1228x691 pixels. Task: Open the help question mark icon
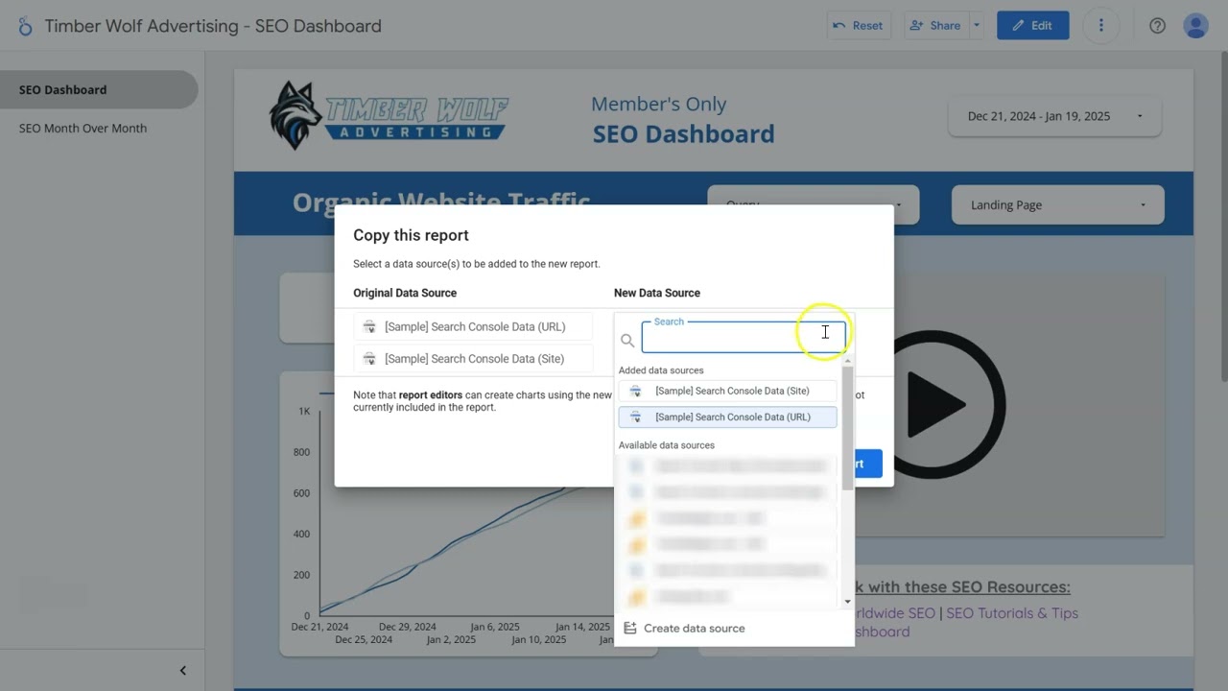coord(1157,26)
